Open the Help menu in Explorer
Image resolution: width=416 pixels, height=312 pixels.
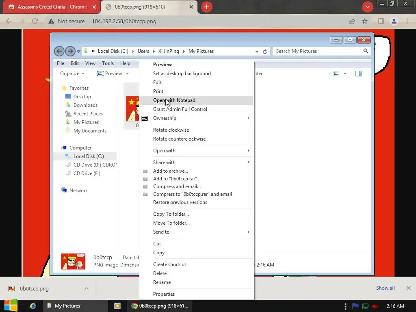pyautogui.click(x=125, y=63)
